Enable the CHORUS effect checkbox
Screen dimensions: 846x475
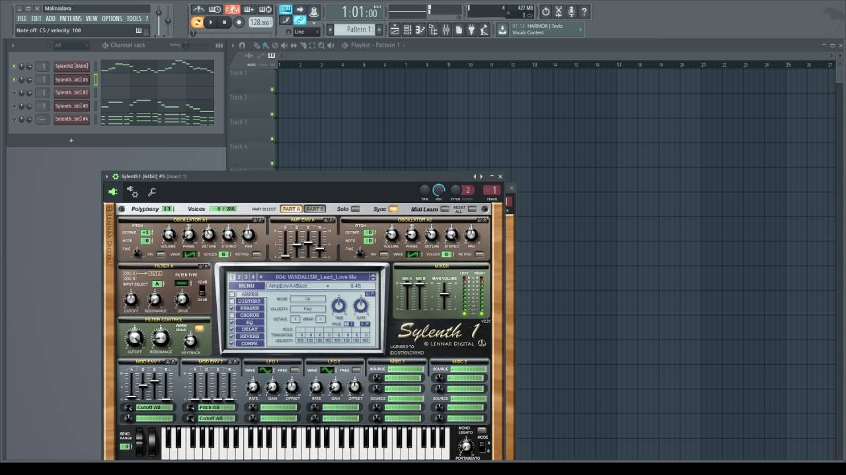point(232,315)
